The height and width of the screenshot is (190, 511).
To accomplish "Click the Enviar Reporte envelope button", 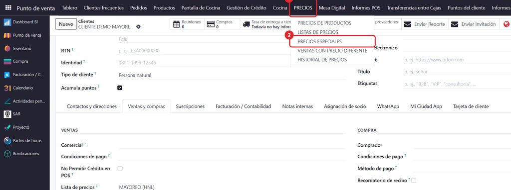I will coord(424,24).
